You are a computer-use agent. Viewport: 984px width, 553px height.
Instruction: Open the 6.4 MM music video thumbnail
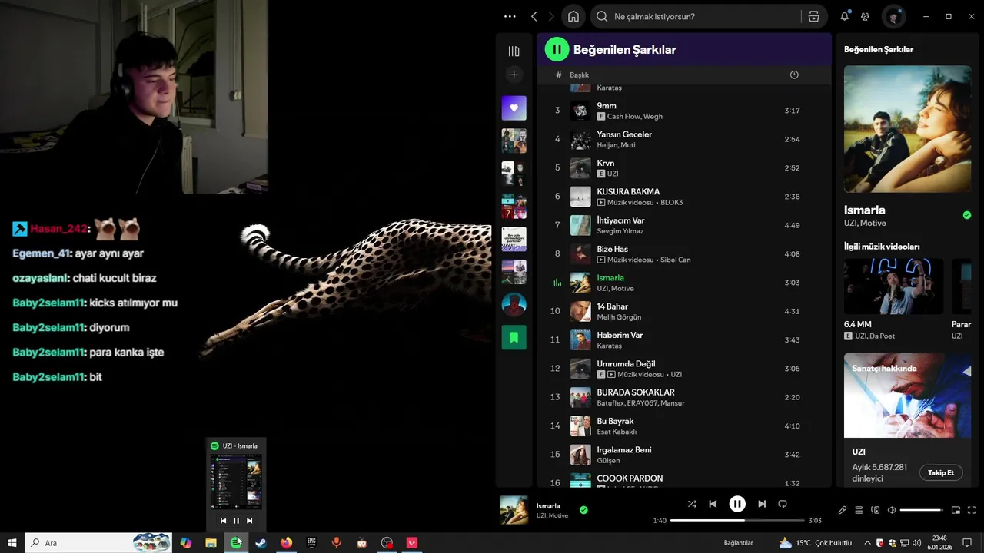pos(893,286)
